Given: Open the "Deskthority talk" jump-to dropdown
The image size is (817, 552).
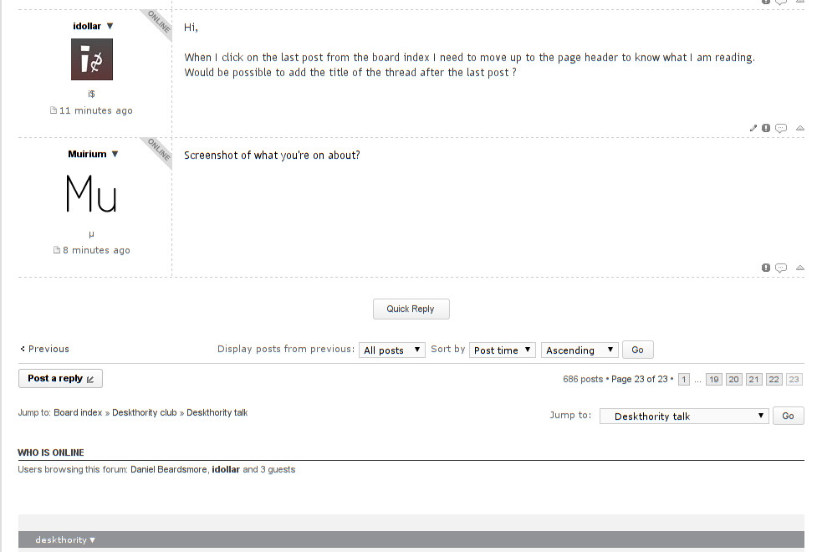Looking at the screenshot, I should point(683,416).
